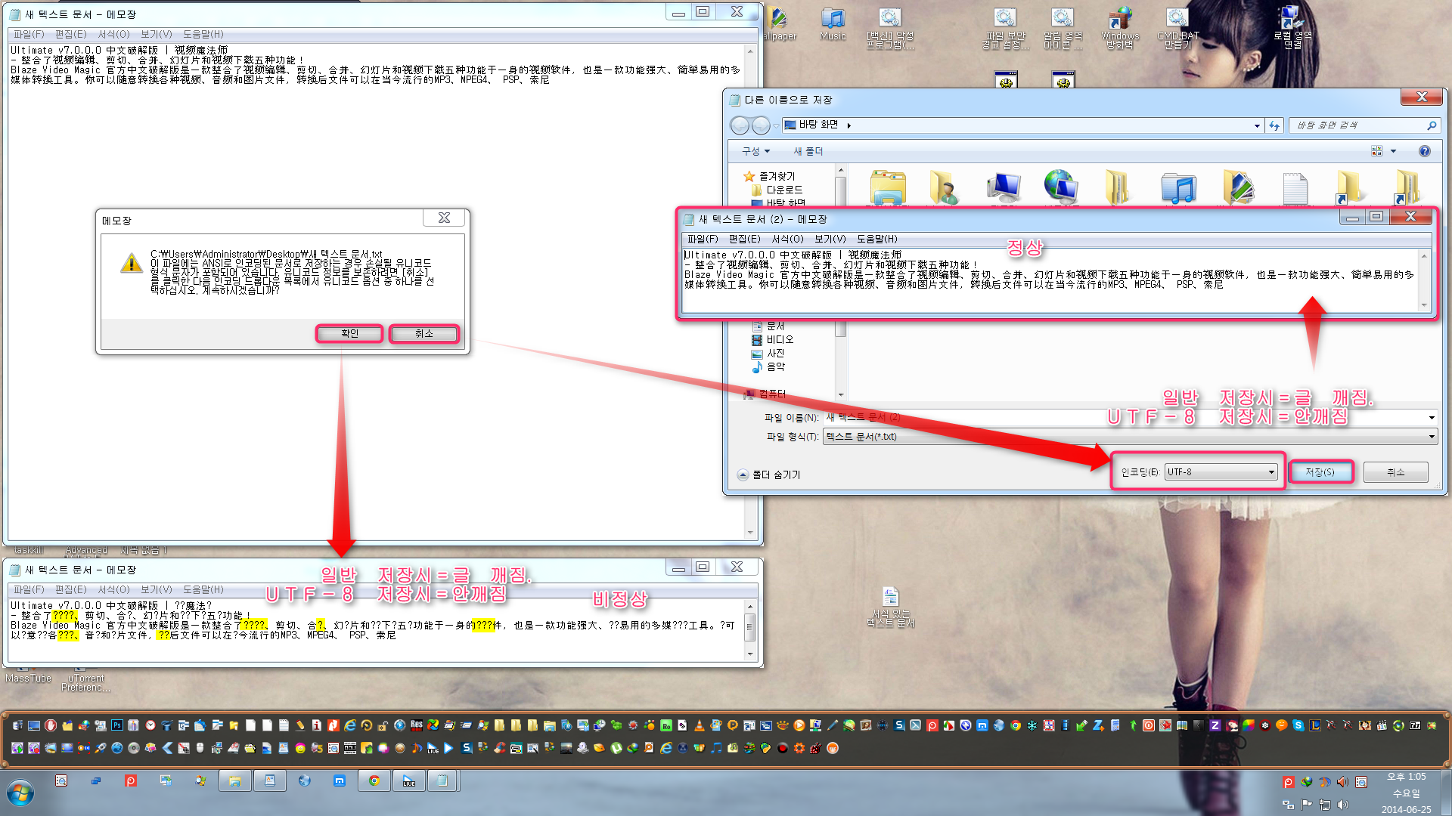Click the bottom Notepad window's scrollbar thumb

749,627
